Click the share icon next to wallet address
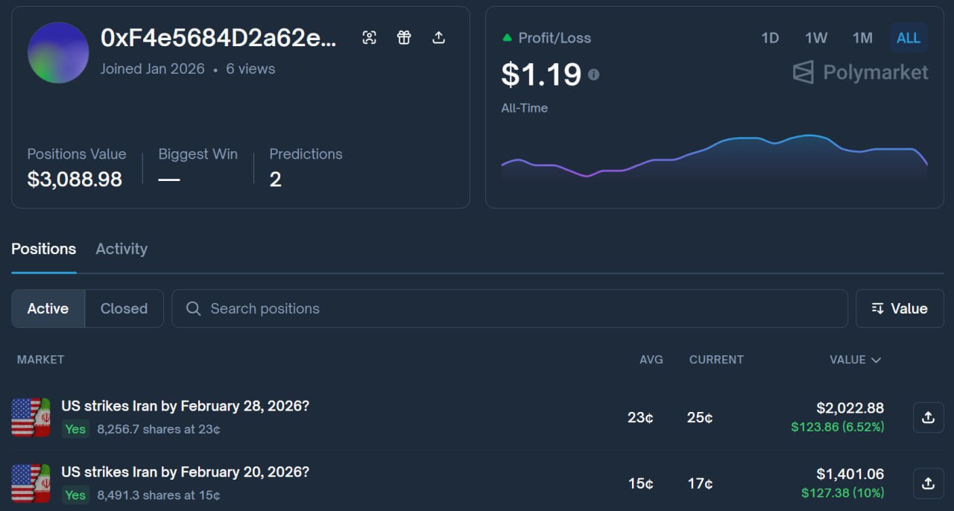 (x=439, y=38)
